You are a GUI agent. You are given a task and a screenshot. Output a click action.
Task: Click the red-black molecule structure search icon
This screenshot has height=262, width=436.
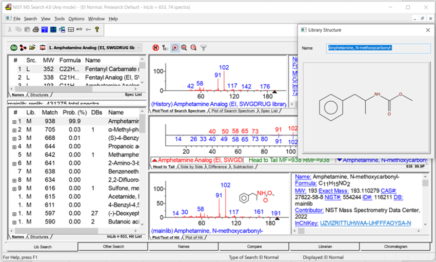tap(23, 48)
